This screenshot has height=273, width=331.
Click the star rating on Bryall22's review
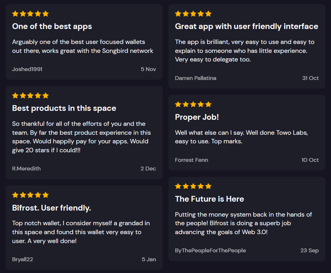30,195
